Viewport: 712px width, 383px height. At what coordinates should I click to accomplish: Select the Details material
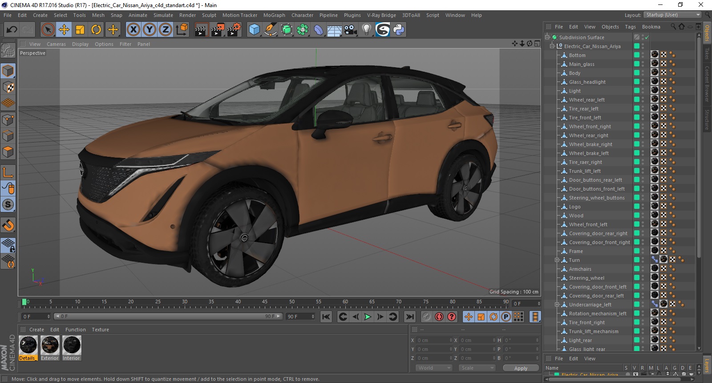point(28,348)
